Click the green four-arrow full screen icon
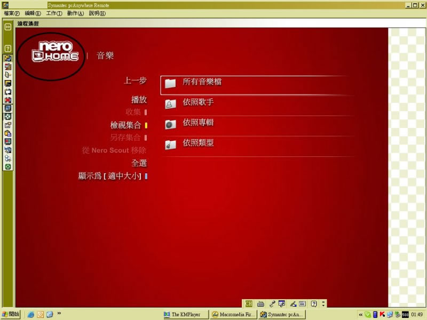427x320 pixels. [x=8, y=117]
